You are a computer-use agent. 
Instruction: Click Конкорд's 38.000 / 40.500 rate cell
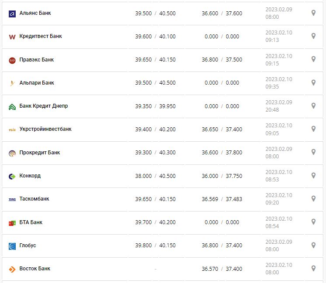pos(155,176)
